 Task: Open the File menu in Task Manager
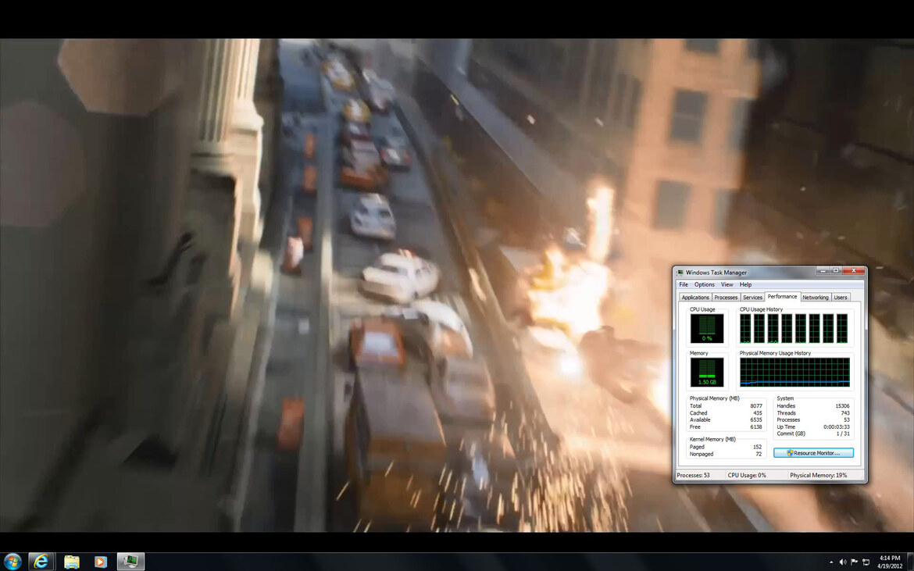(x=684, y=284)
